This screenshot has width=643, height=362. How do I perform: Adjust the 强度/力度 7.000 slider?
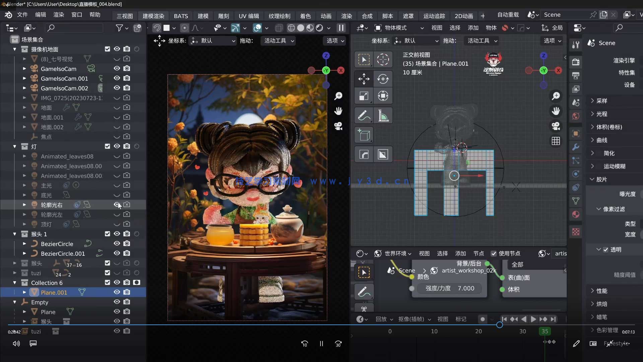(x=449, y=288)
